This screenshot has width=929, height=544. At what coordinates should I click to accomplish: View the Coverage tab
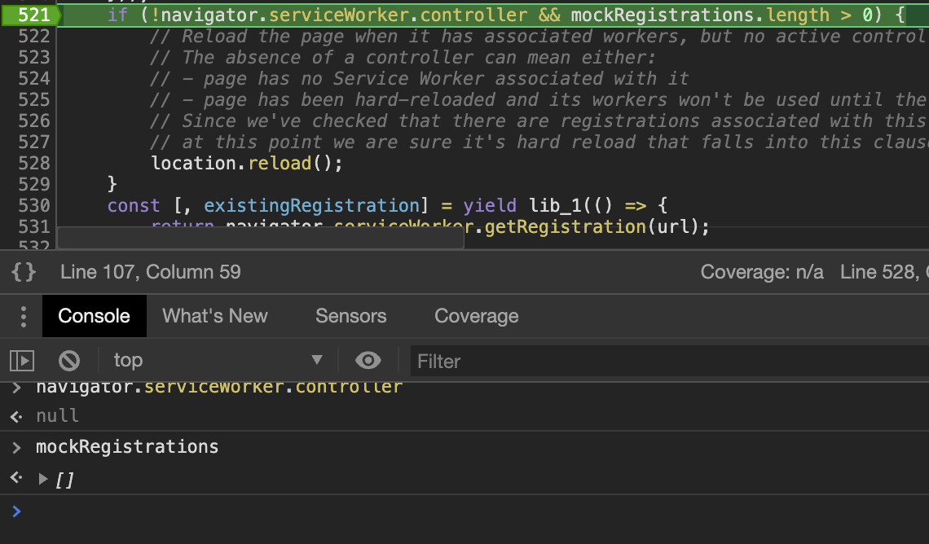476,316
